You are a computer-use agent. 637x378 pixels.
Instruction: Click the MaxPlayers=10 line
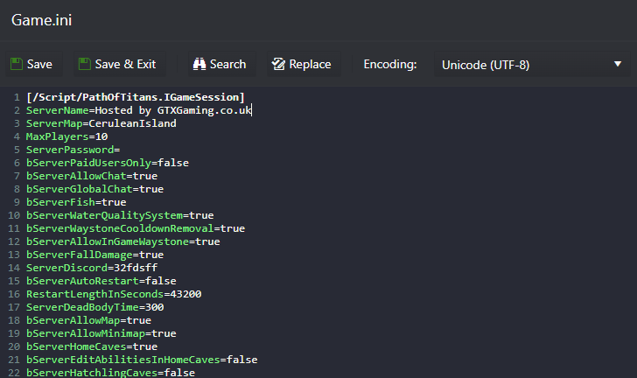click(67, 136)
